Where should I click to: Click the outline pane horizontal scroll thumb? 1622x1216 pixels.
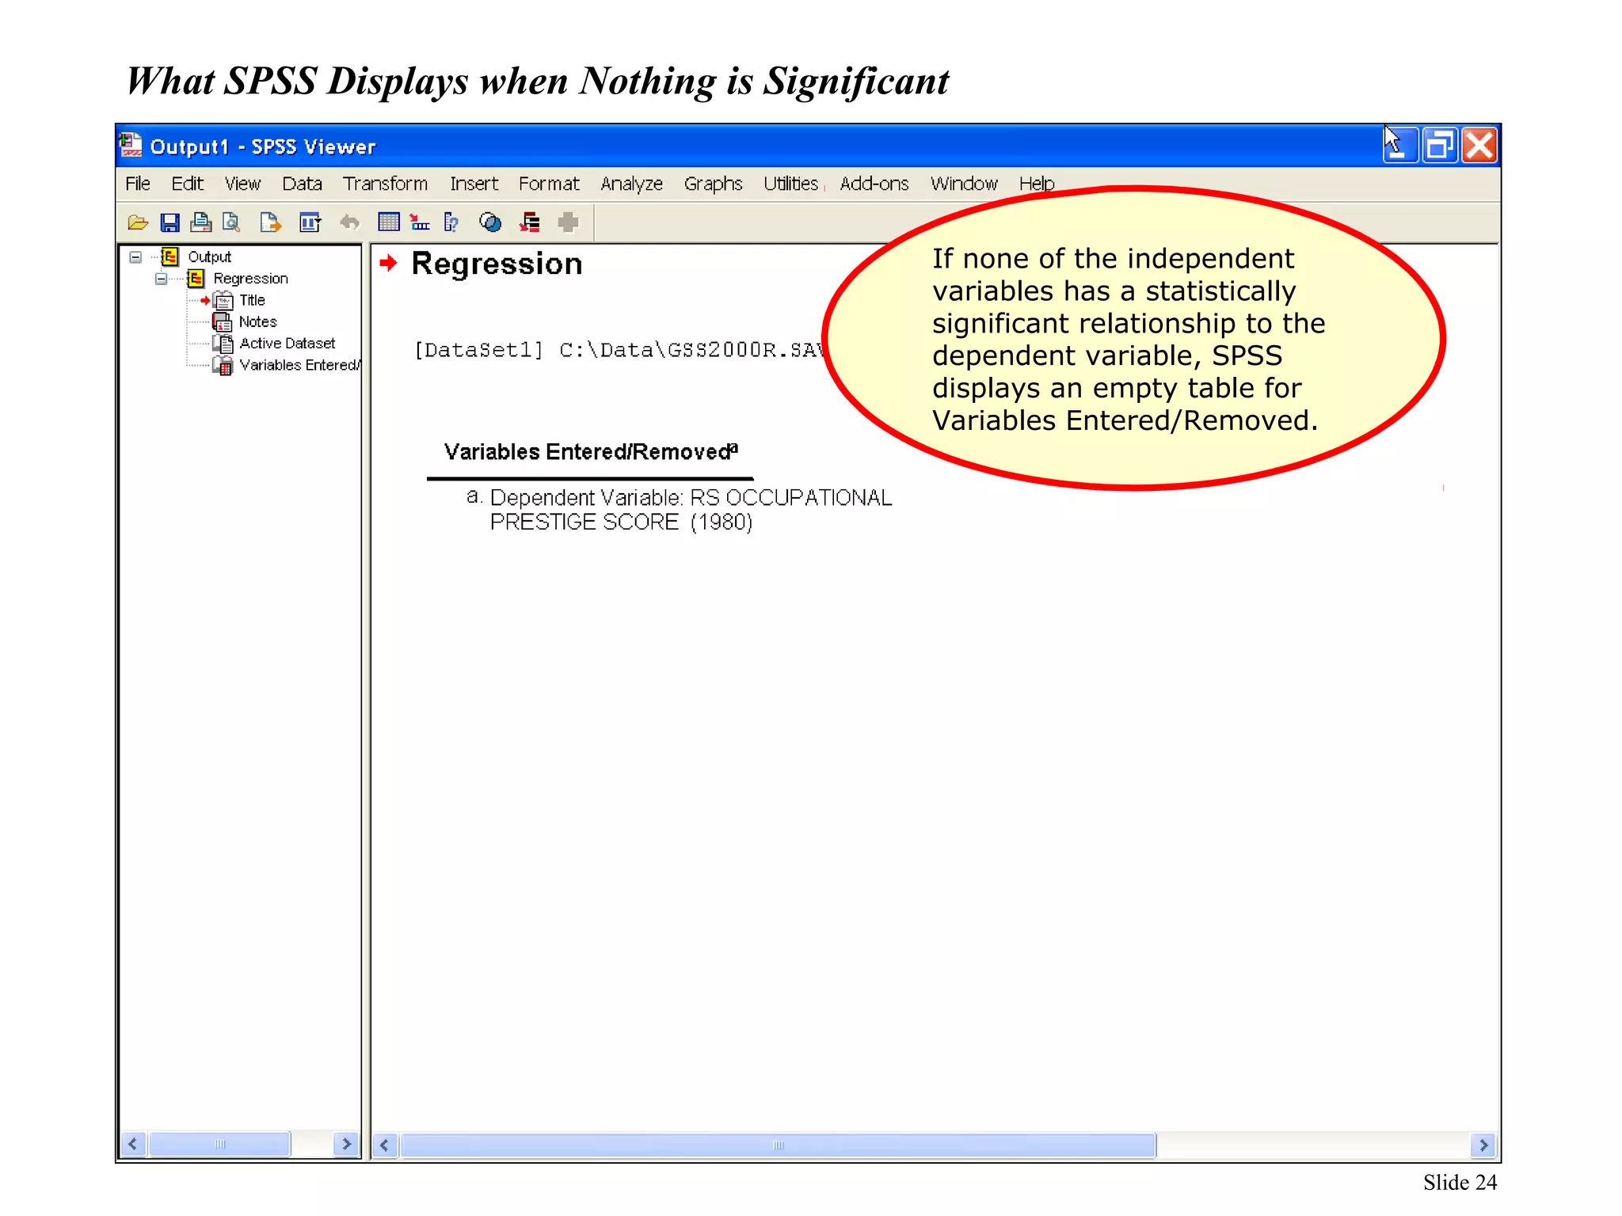[219, 1144]
